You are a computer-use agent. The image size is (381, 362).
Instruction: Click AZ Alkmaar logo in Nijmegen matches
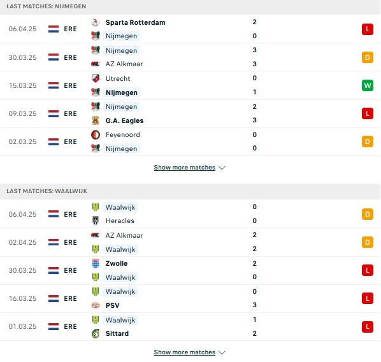point(96,64)
